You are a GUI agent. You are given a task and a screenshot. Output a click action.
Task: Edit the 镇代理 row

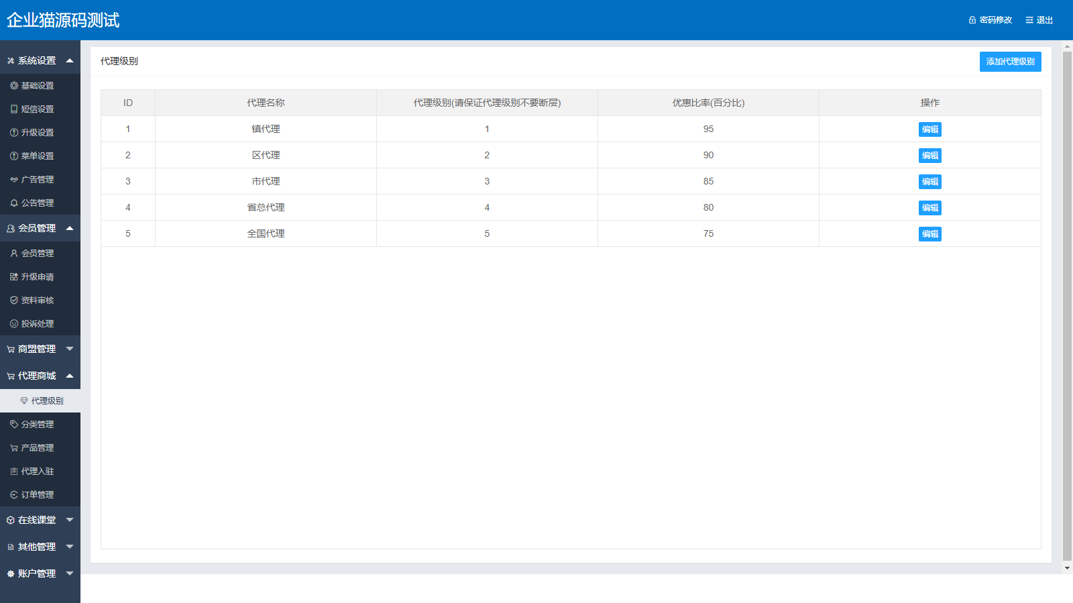click(929, 129)
